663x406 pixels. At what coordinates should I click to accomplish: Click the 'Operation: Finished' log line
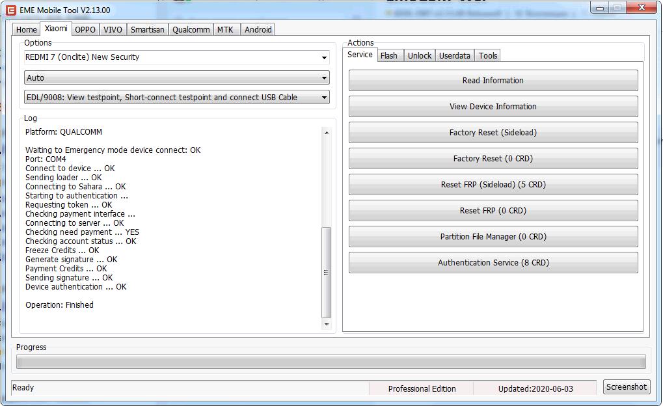click(x=60, y=305)
